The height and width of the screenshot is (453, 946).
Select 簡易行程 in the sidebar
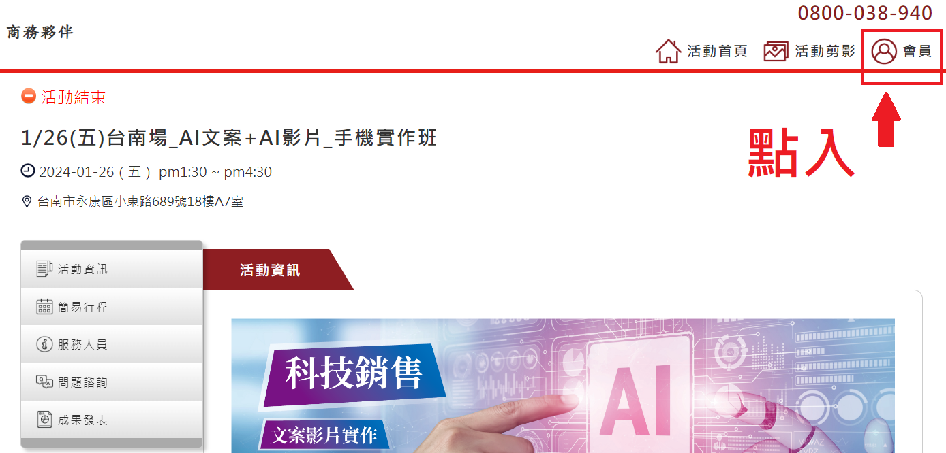[112, 307]
